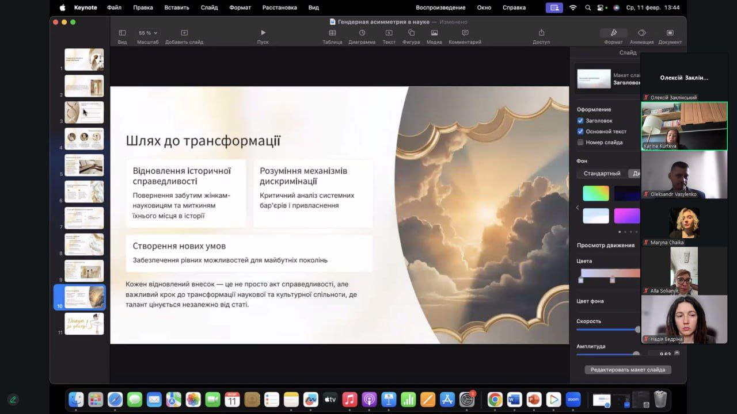Open the Фигура (Shape) picker

(x=411, y=33)
